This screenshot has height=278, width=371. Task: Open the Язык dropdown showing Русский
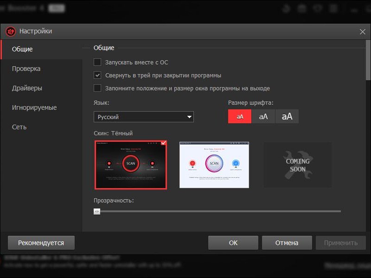[144, 117]
